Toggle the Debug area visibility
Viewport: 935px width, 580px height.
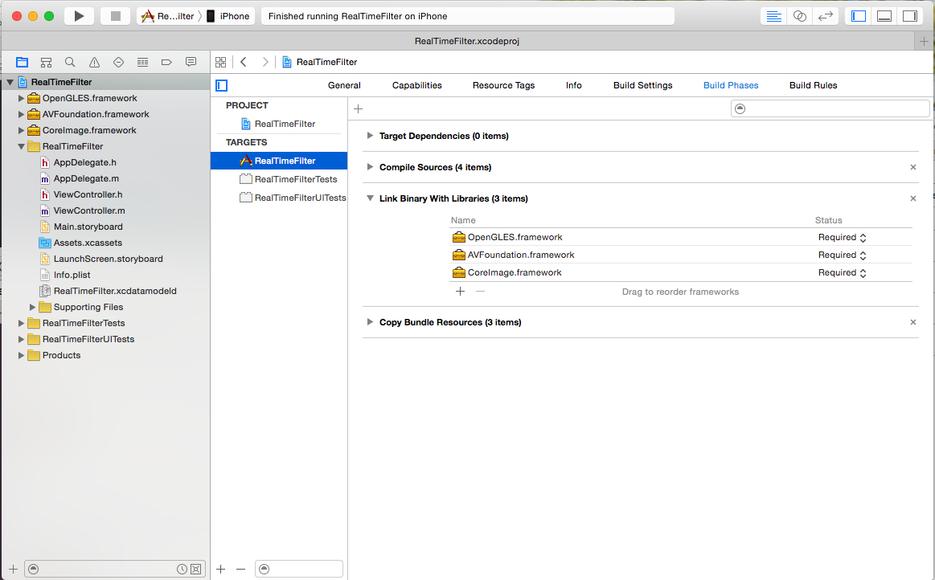point(884,16)
